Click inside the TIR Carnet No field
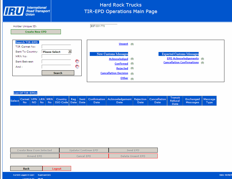The height and width of the screenshot is (179, 232). click(x=56, y=47)
